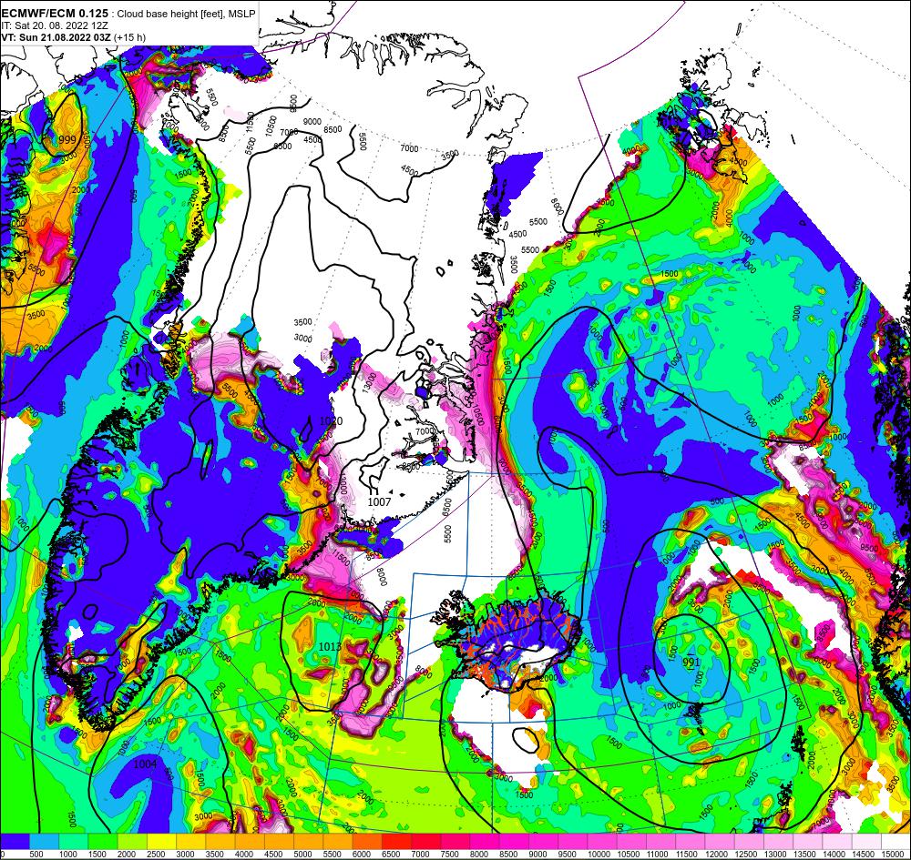Select the light blue 500–1000 ft legend swatch

44,842
